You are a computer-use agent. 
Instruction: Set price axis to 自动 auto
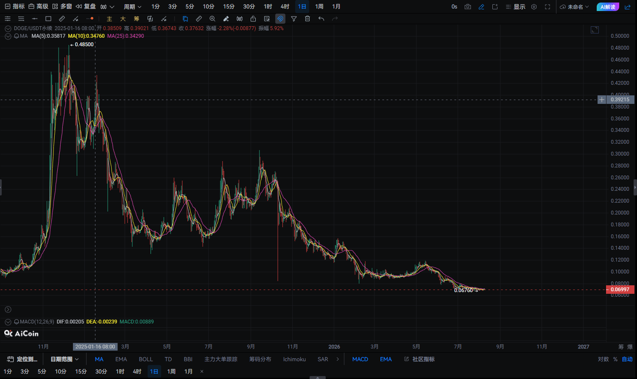click(627, 359)
